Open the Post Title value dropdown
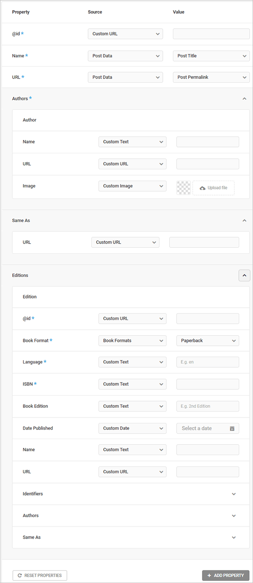Image resolution: width=253 pixels, height=583 pixels. [211, 56]
